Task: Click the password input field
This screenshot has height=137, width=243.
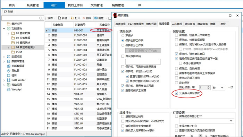Action: coord(143,62)
